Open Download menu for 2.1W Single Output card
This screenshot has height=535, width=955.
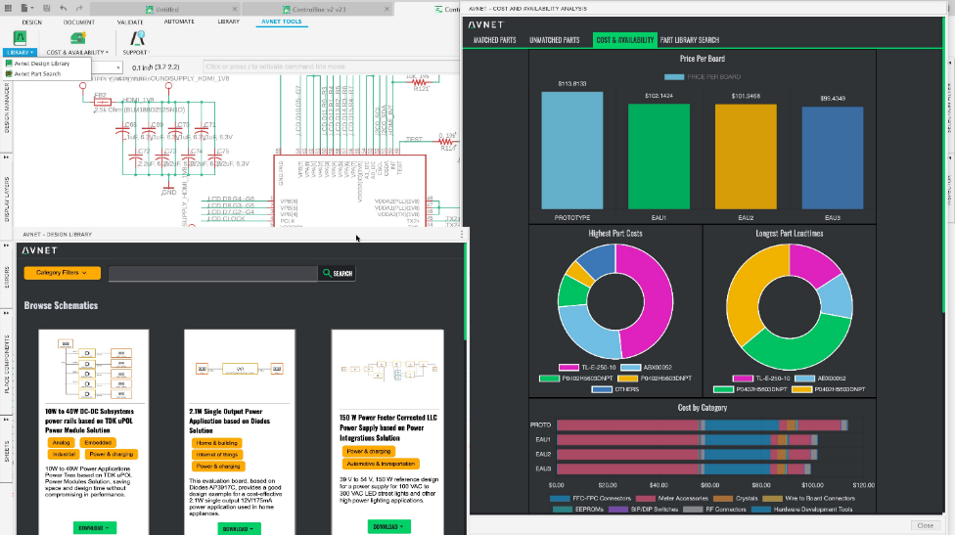point(239,529)
